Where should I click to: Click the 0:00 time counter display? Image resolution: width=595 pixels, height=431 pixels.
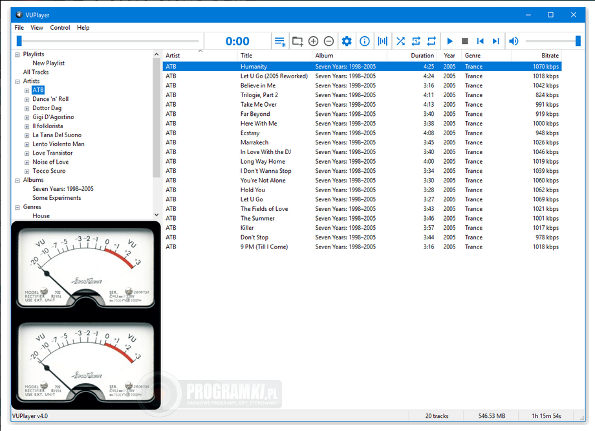[237, 41]
